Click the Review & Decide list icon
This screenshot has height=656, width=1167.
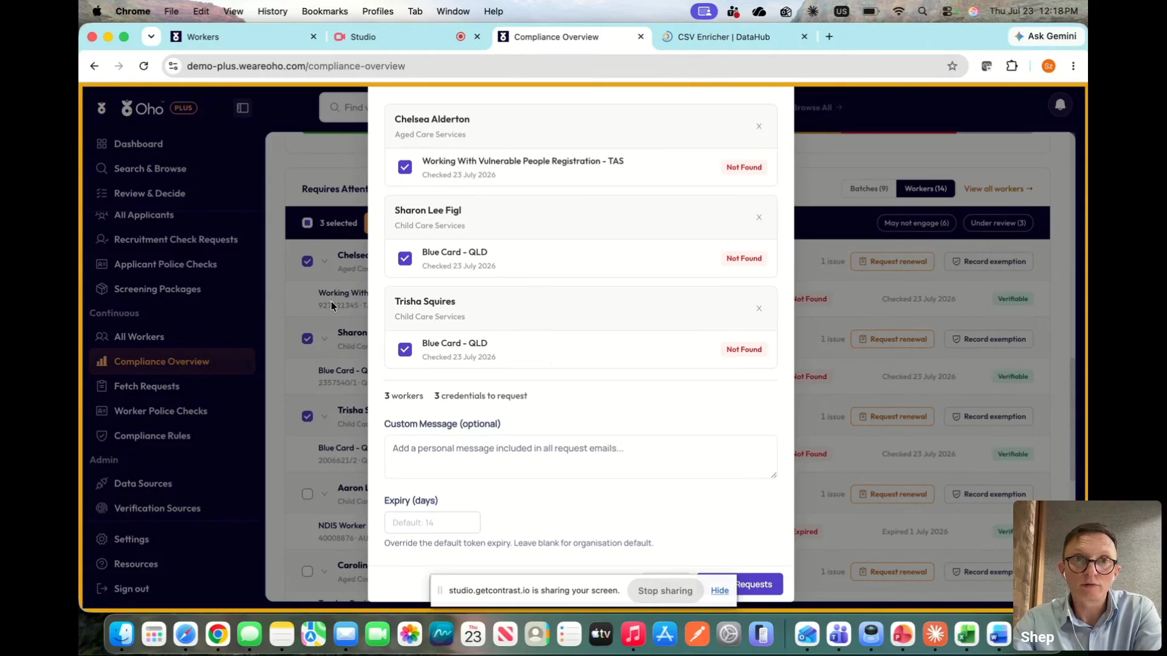[x=102, y=193]
